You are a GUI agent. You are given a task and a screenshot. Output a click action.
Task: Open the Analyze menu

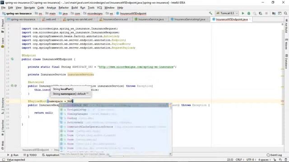pyautogui.click(x=51, y=8)
